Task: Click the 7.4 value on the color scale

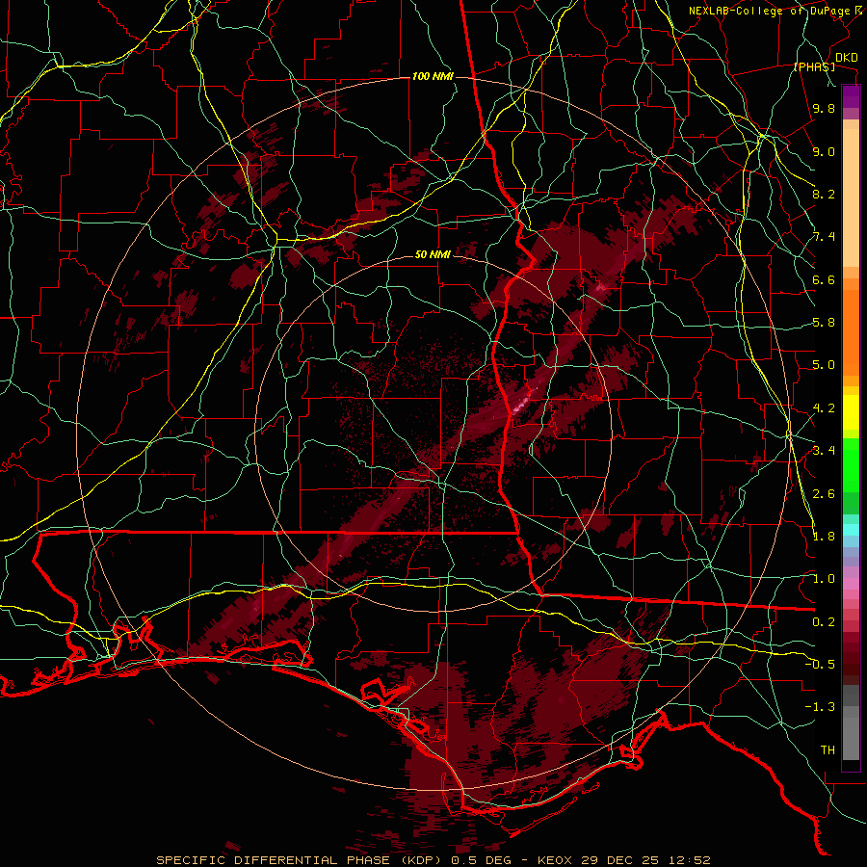Action: point(824,237)
